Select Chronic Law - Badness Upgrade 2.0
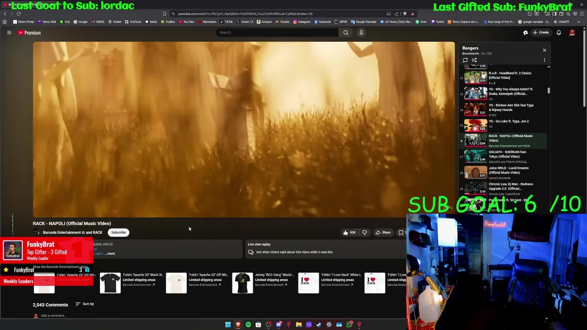This screenshot has width=587, height=330. (503, 188)
